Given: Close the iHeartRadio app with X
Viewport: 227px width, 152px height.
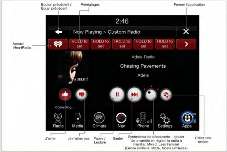Looking at the screenshot, I should click(x=186, y=31).
